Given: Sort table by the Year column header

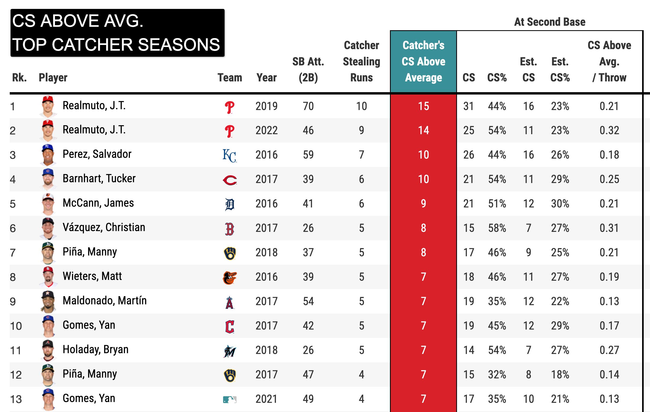Looking at the screenshot, I should [266, 78].
